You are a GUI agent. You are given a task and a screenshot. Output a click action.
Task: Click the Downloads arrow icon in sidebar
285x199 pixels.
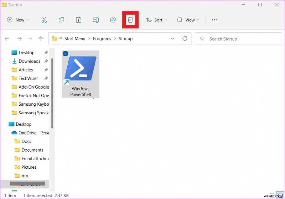[x=14, y=61]
